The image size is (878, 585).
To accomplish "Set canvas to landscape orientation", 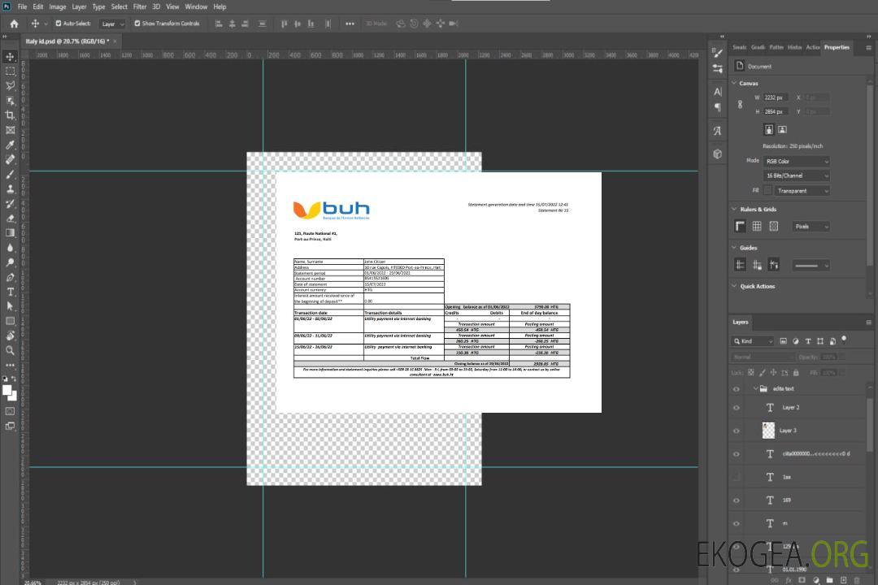I will pyautogui.click(x=782, y=129).
